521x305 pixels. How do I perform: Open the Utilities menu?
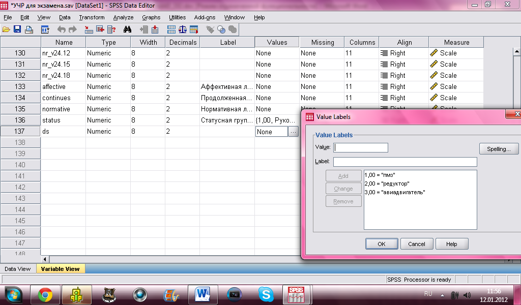pyautogui.click(x=177, y=17)
